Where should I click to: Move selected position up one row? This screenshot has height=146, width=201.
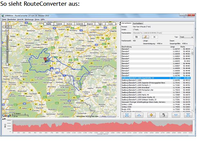[139, 115]
